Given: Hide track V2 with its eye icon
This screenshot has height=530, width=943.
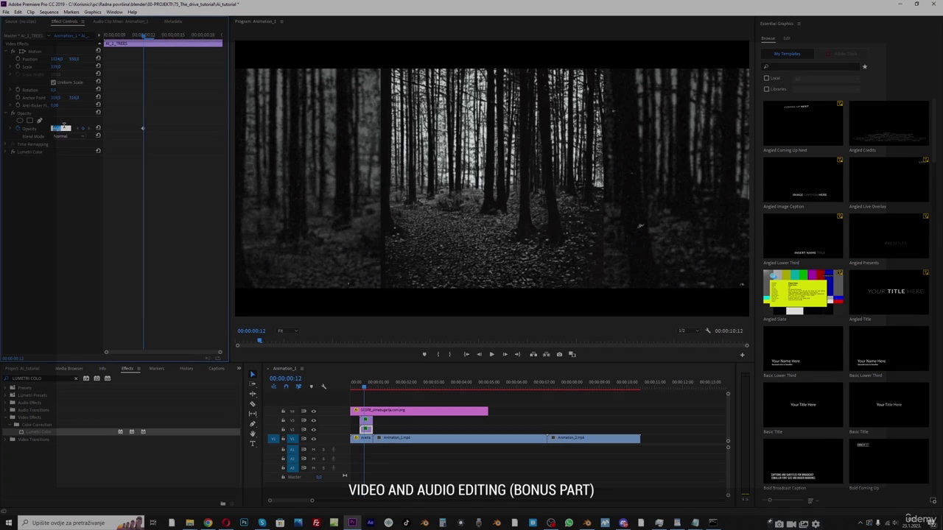Looking at the screenshot, I should point(313,429).
